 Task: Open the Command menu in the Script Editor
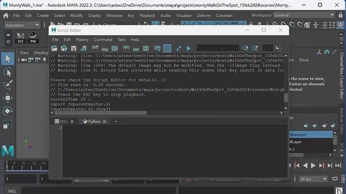tap(103, 39)
